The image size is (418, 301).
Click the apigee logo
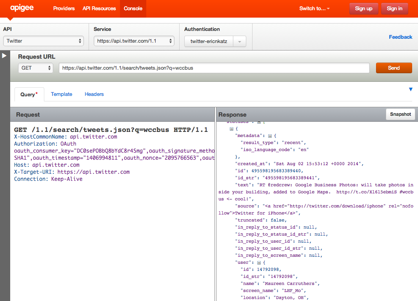22,8
